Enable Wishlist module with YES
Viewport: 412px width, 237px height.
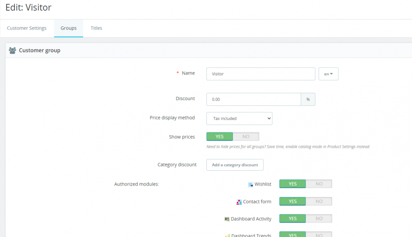(x=293, y=184)
